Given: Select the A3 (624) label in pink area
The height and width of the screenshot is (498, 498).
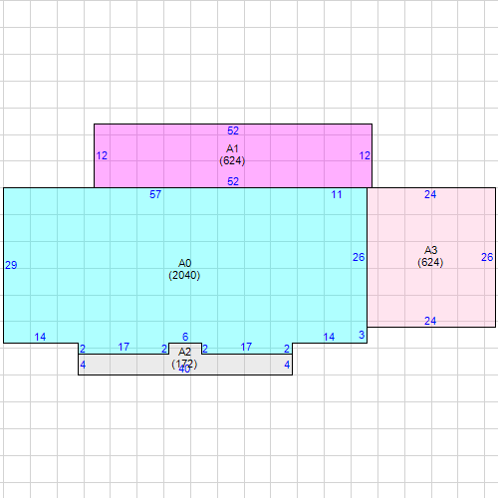Looking at the screenshot, I should (x=430, y=256).
